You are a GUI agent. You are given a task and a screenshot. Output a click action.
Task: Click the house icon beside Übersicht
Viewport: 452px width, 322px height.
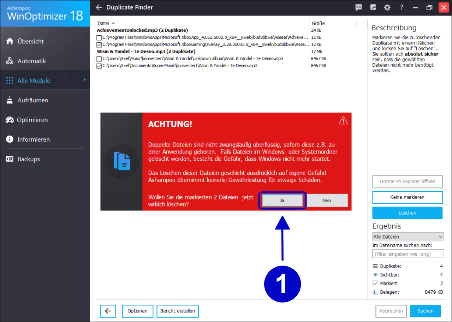tap(10, 41)
